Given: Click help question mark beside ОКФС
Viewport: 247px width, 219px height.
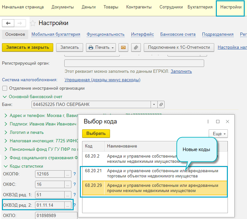Looking at the screenshot, I should coord(74,185).
